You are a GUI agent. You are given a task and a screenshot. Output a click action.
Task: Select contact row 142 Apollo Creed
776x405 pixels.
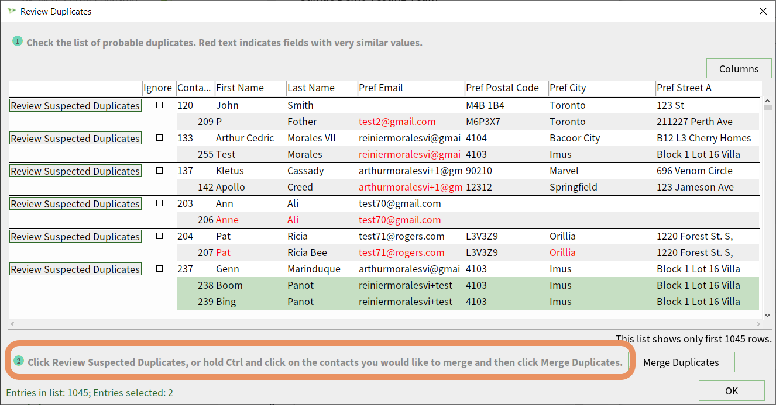pyautogui.click(x=468, y=187)
